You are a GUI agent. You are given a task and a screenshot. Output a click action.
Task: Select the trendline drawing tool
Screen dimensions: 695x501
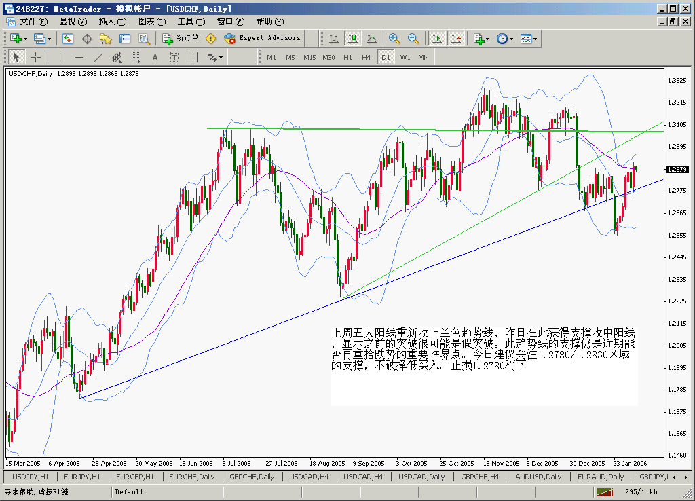coord(98,57)
